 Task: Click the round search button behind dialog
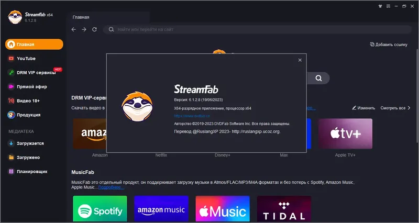click(x=318, y=78)
